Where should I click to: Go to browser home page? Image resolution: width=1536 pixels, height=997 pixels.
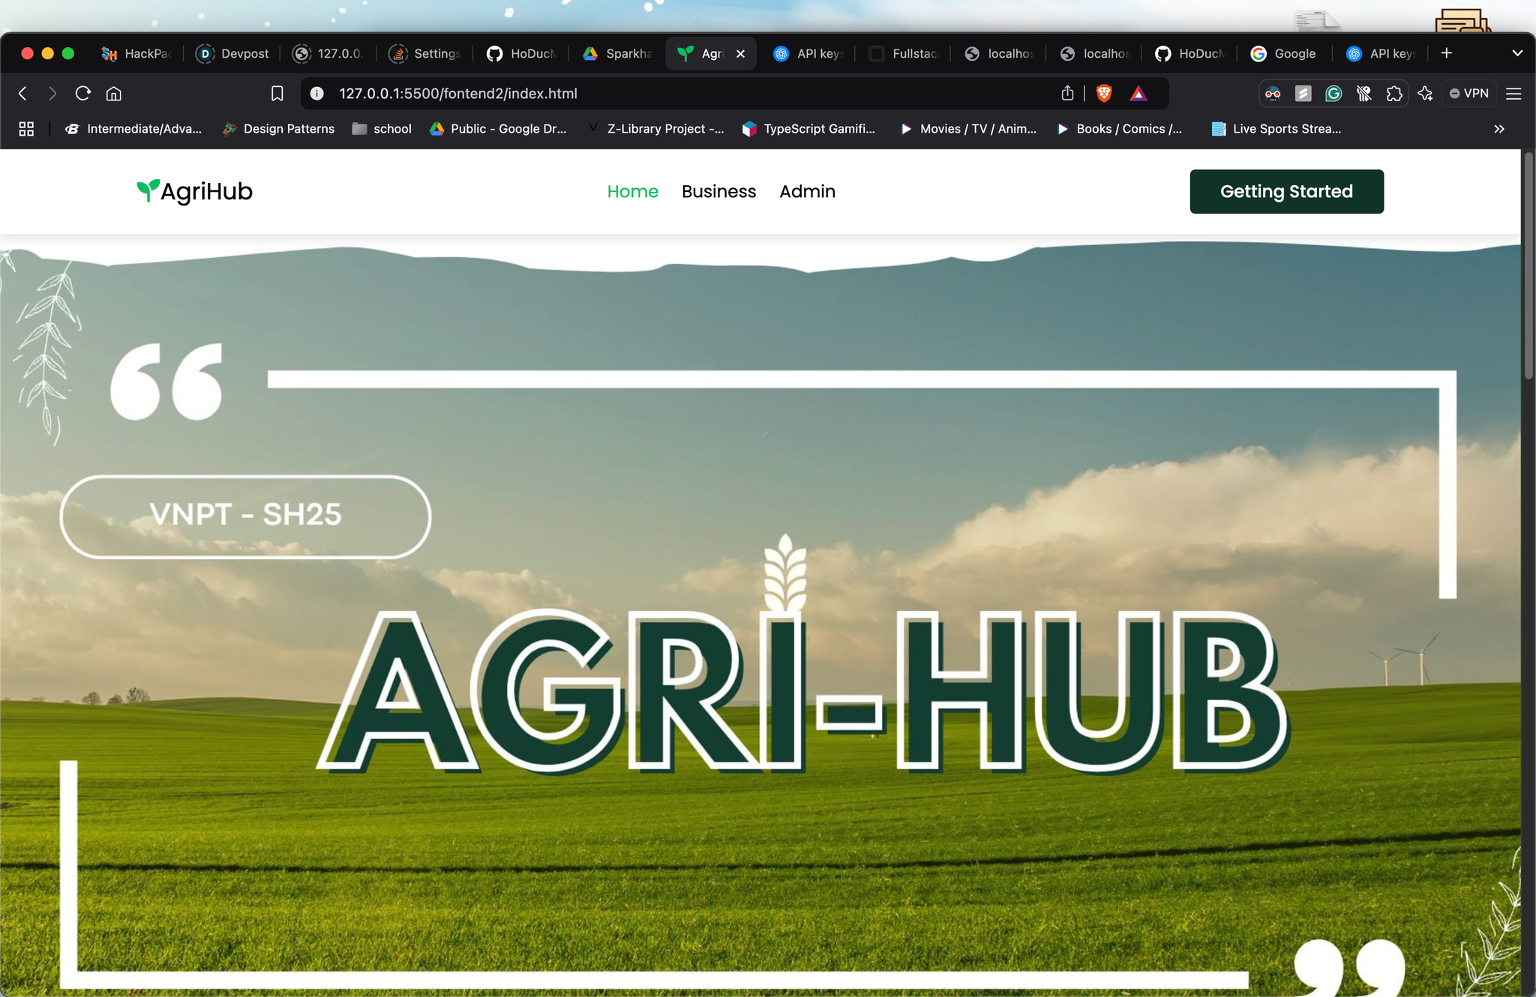pyautogui.click(x=113, y=94)
